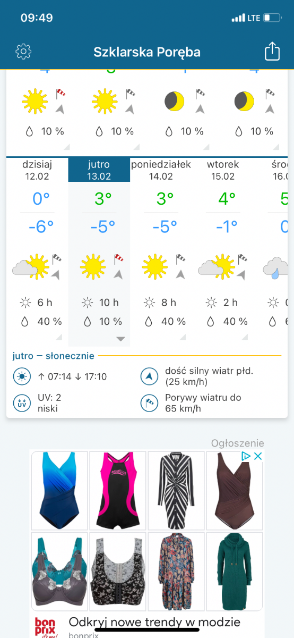294x638 pixels.
Task: Tap the green hooded dress ad thumbnail
Action: [235, 571]
